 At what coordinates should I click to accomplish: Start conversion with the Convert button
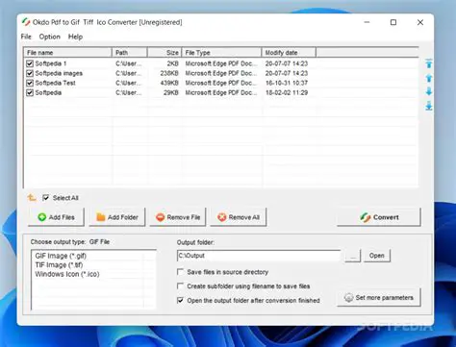pyautogui.click(x=379, y=217)
